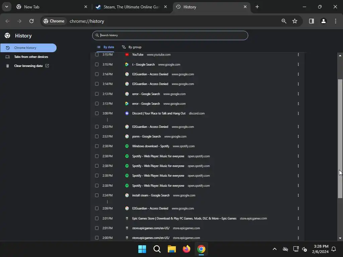Click the Search history field

(x=170, y=35)
